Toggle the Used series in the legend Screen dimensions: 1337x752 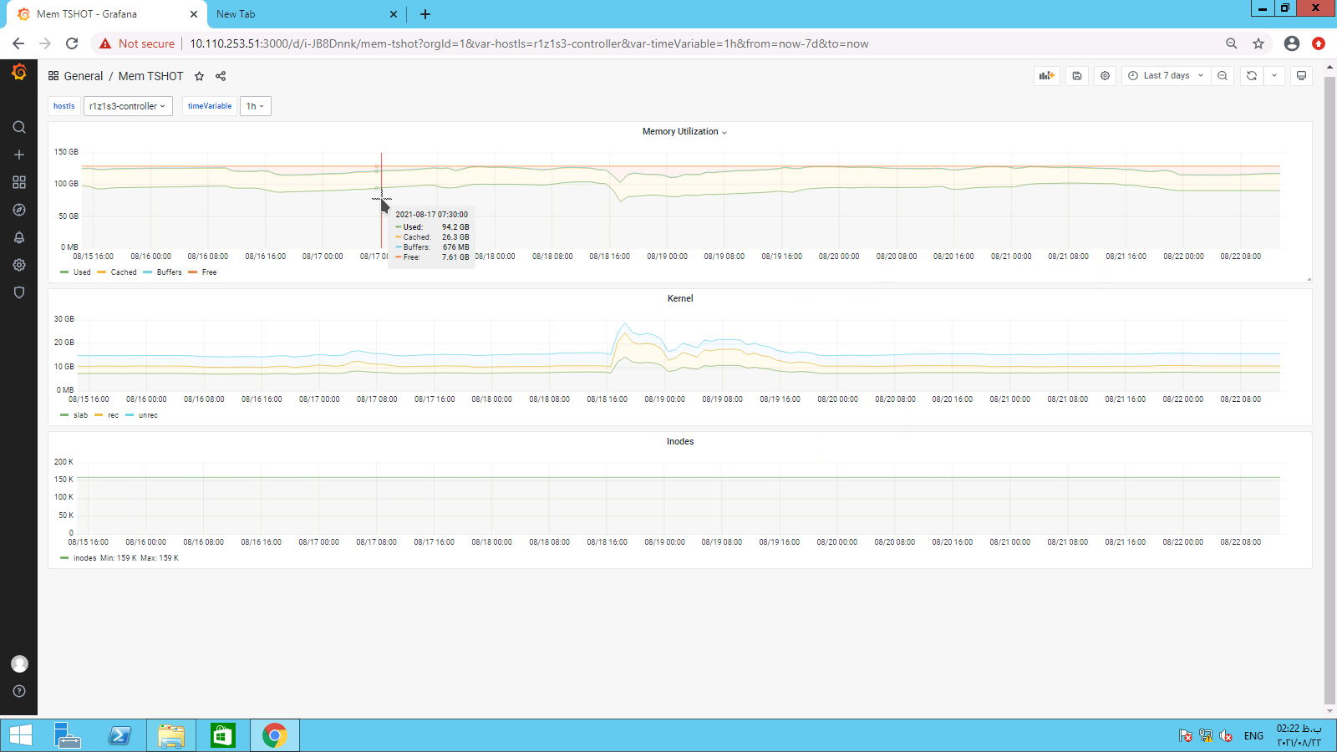[x=81, y=272]
